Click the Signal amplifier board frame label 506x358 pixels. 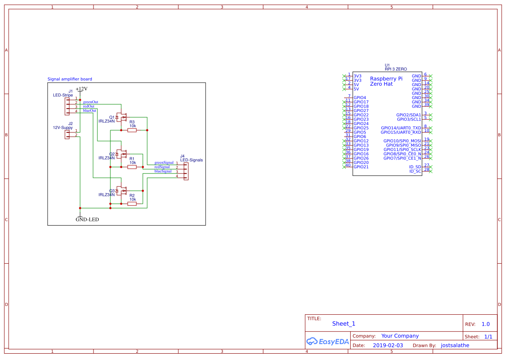tap(69, 79)
